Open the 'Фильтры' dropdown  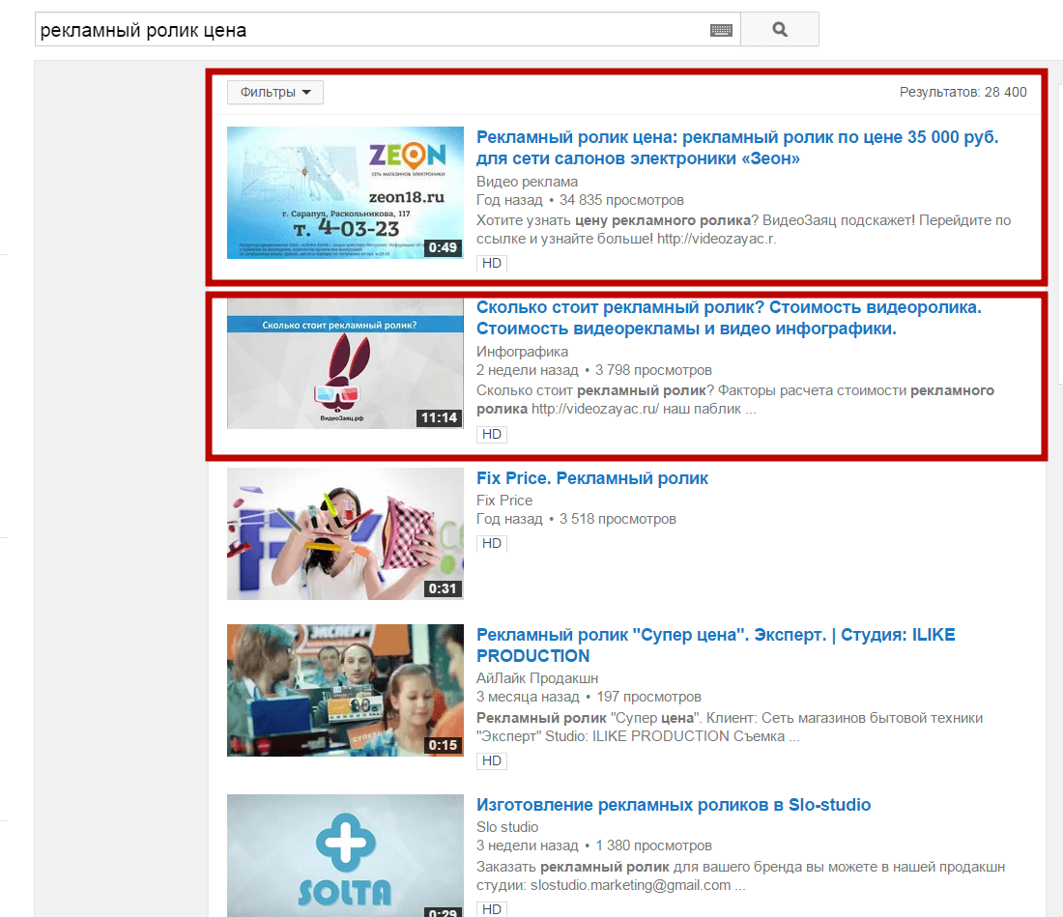275,92
